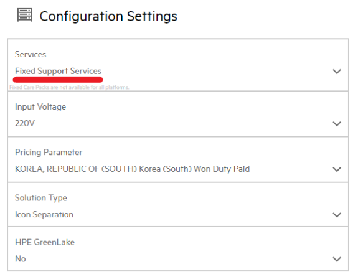Click the server rack icon beside Configuration Settings

(x=25, y=15)
